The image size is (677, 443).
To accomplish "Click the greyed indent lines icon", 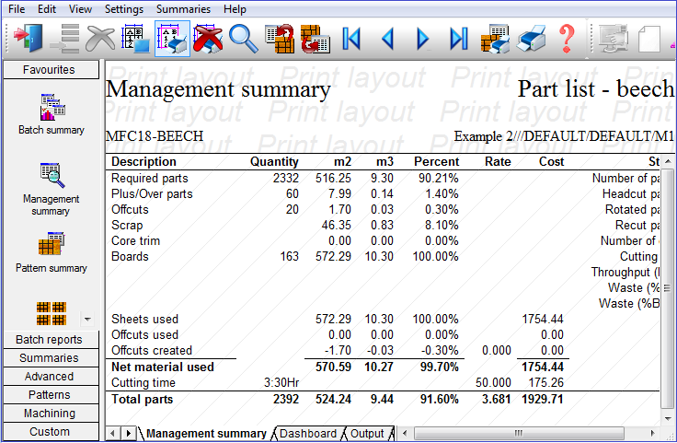I will click(x=64, y=39).
